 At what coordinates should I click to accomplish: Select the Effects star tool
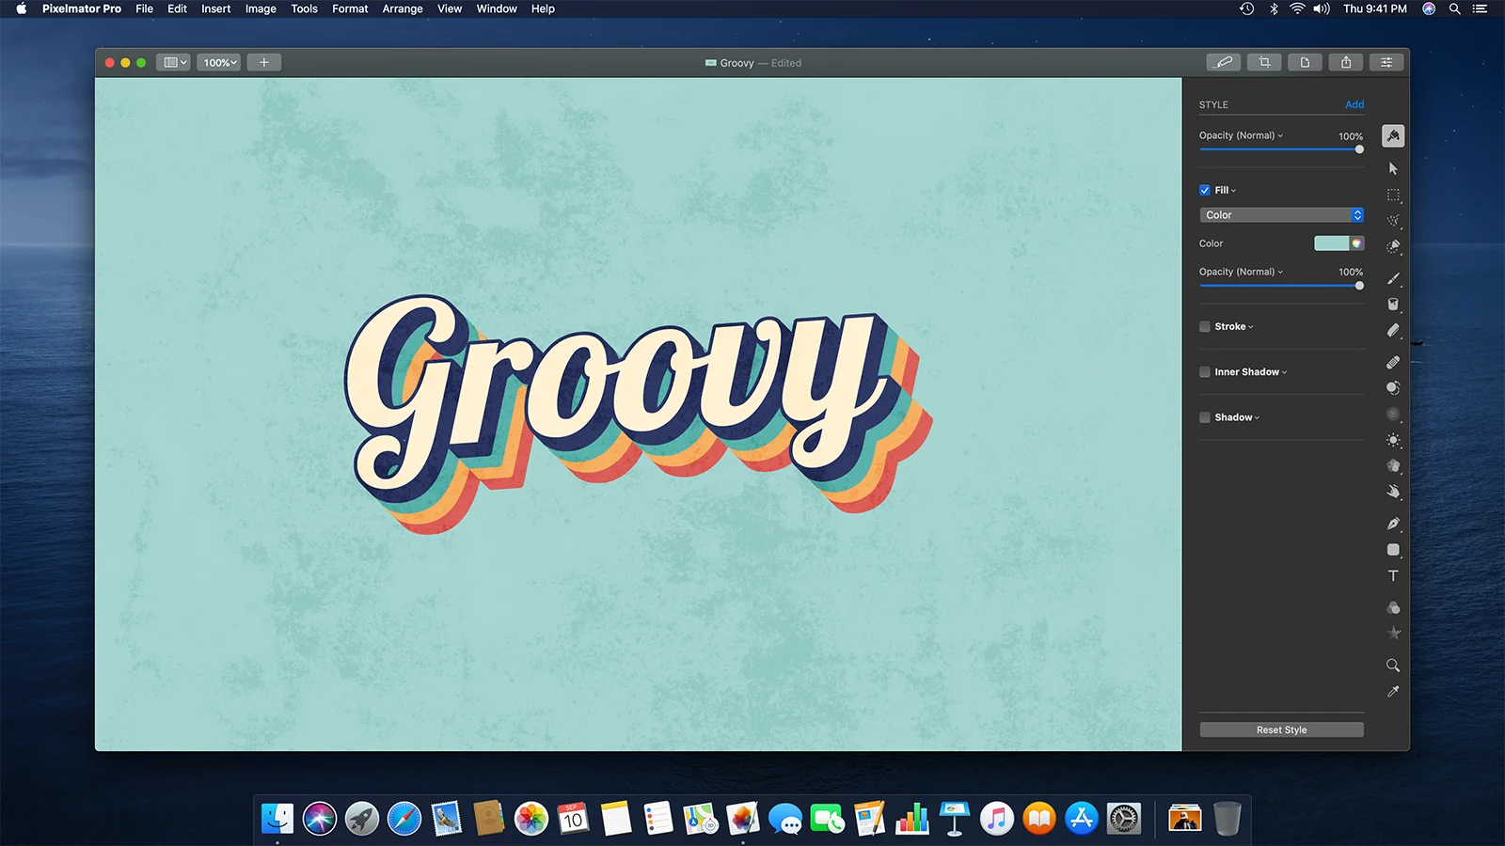click(x=1393, y=634)
